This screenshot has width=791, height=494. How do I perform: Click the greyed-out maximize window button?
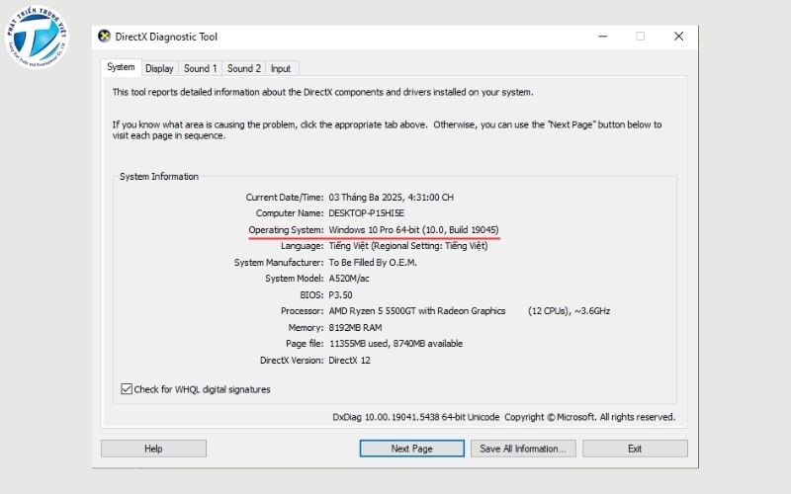(x=640, y=37)
